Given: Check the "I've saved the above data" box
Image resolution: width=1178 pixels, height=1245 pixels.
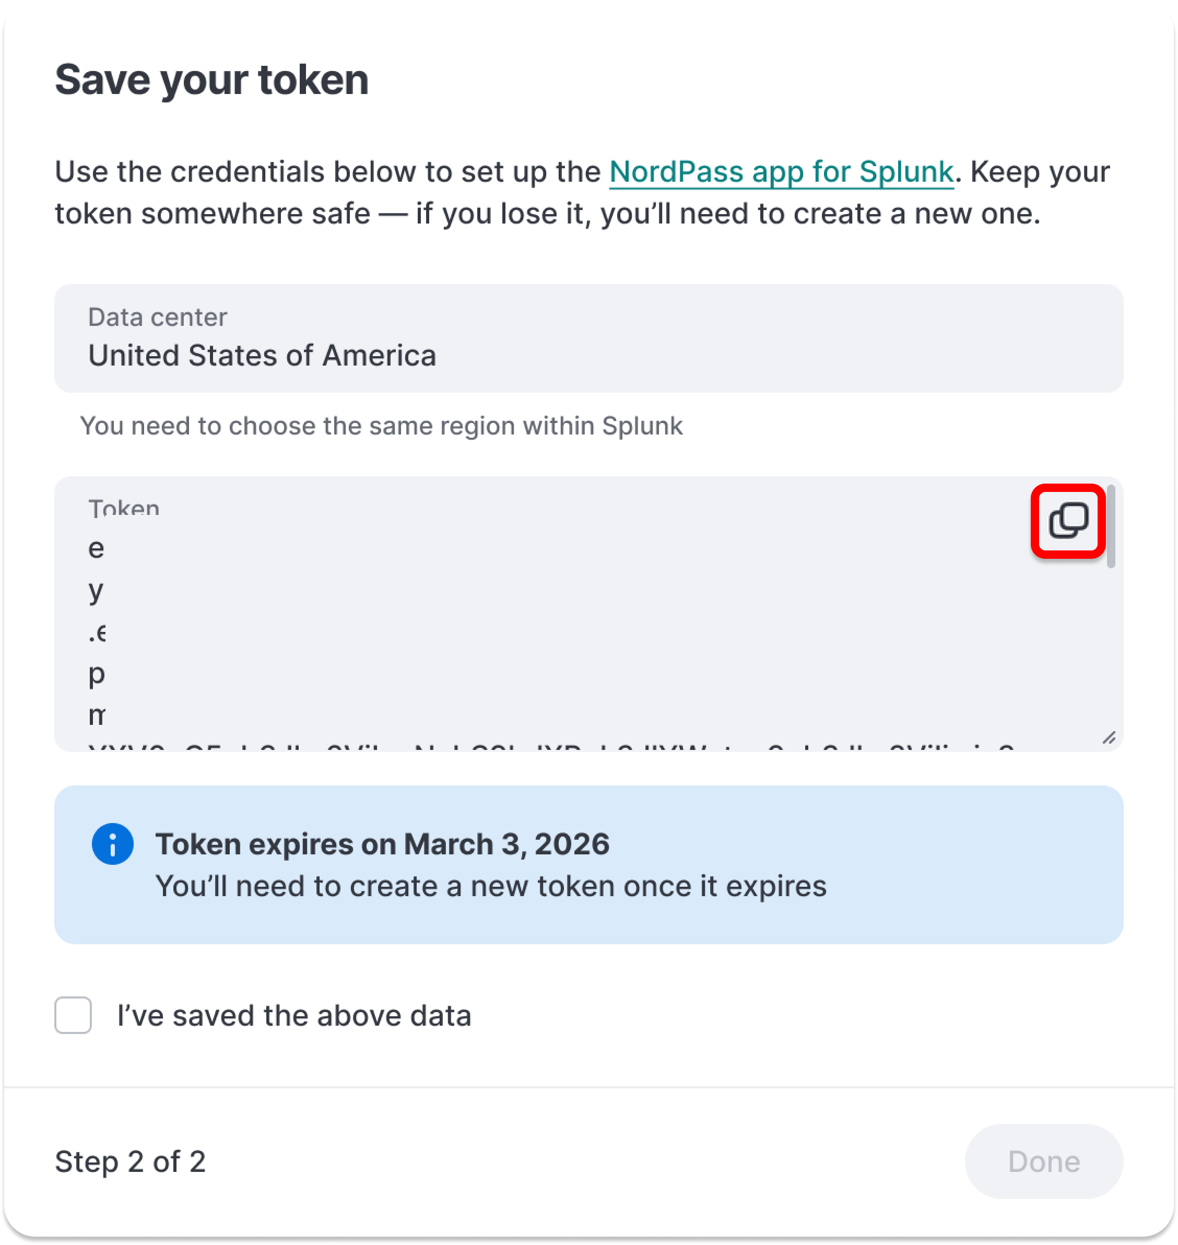Looking at the screenshot, I should pos(73,1015).
